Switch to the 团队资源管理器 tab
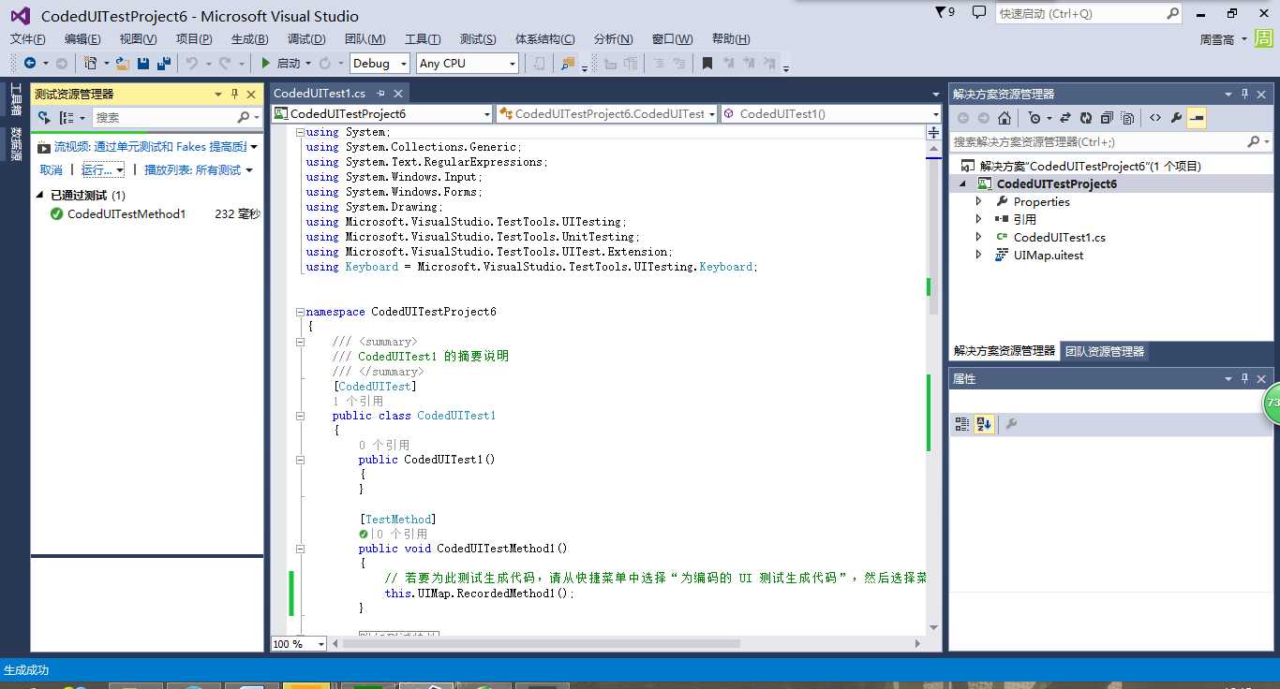Screen dimensions: 1280x689 click(1105, 351)
